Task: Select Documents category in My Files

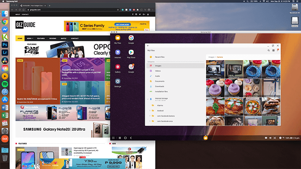Action: [x=175, y=81]
